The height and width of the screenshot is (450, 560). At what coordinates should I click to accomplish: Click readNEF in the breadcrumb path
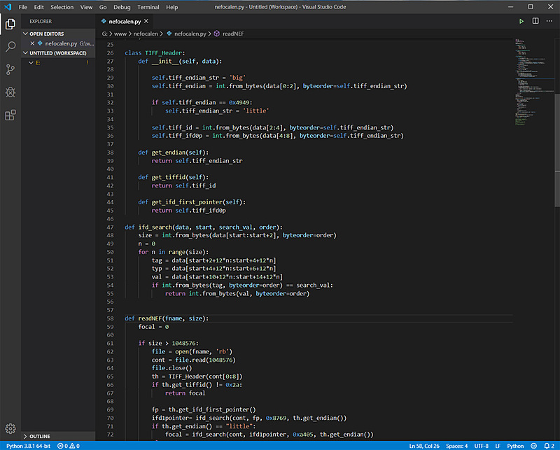click(234, 33)
